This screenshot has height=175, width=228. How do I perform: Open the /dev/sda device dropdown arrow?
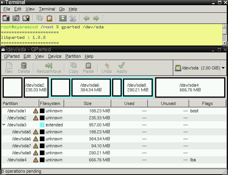pyautogui.click(x=223, y=68)
